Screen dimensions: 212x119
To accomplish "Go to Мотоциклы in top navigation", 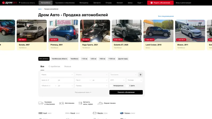I will pyautogui.click(x=84, y=3).
